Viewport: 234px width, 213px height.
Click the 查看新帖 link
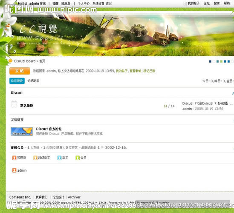136,71
